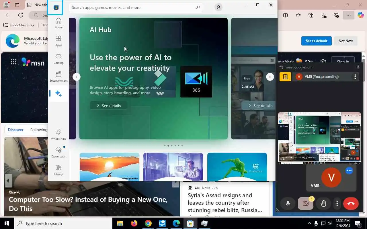Viewport: 367px width, 229px height.
Task: Open Library in the Store sidebar
Action: [58, 170]
